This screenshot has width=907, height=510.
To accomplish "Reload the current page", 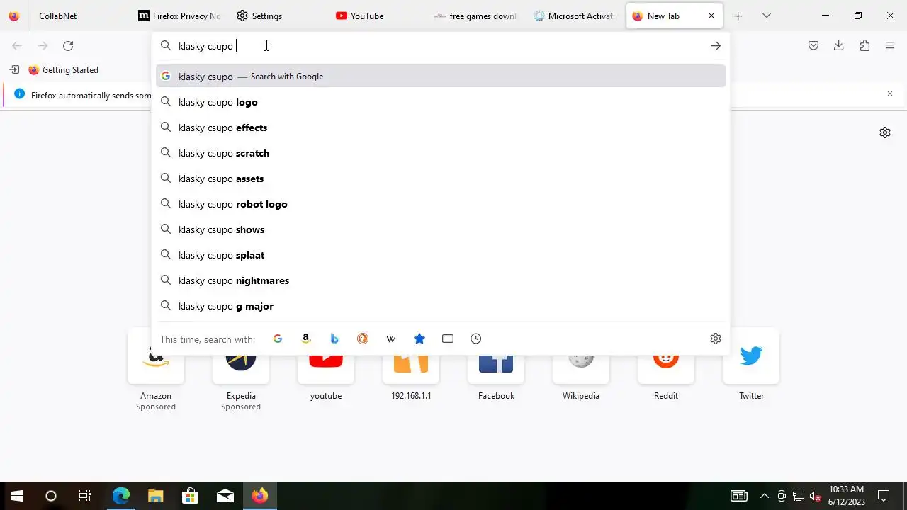I will pyautogui.click(x=68, y=46).
